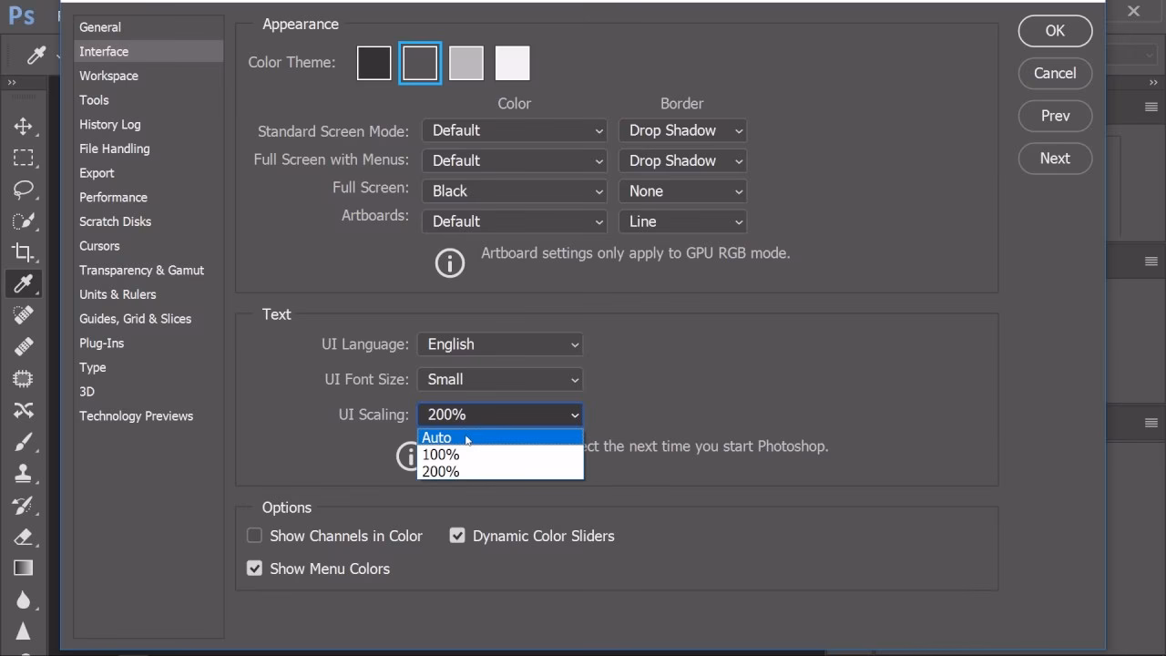The image size is (1166, 656).
Task: Pick the darkest Color Theme swatch
Action: pyautogui.click(x=373, y=62)
